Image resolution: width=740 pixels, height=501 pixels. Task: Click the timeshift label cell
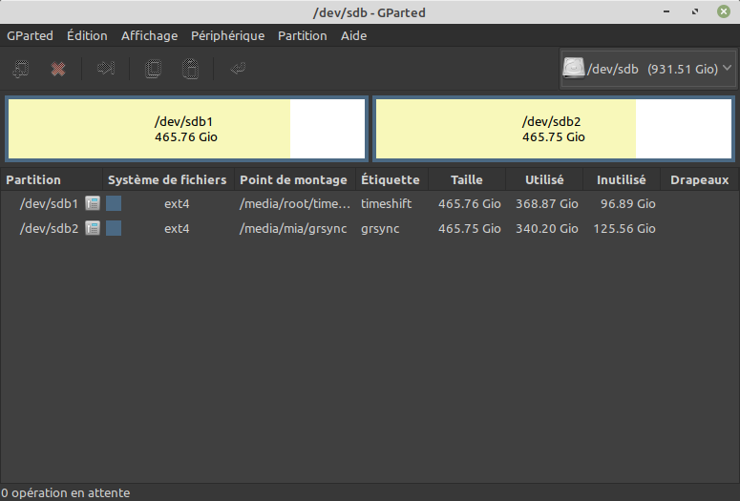coord(386,204)
